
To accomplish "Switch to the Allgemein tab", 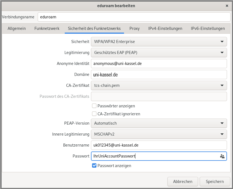I will 17,28.
